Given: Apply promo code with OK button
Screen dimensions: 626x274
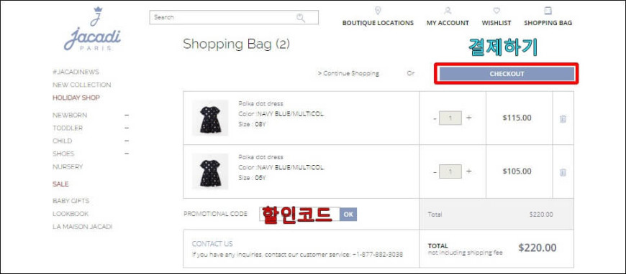Looking at the screenshot, I should [348, 214].
